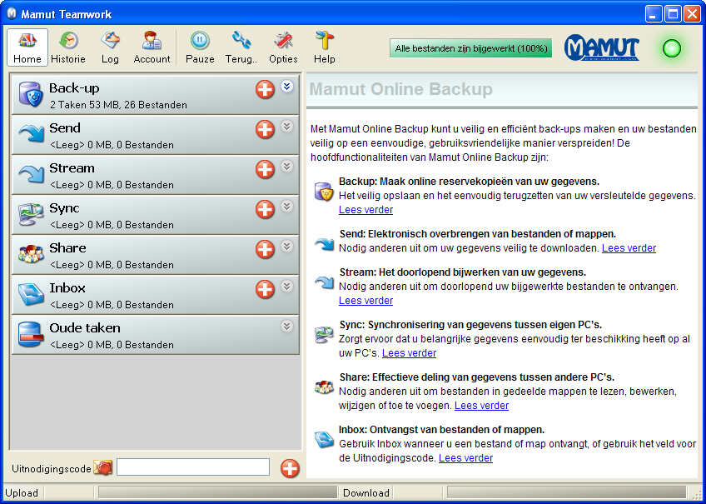
Task: Open the Help toolbar icon
Action: point(324,41)
